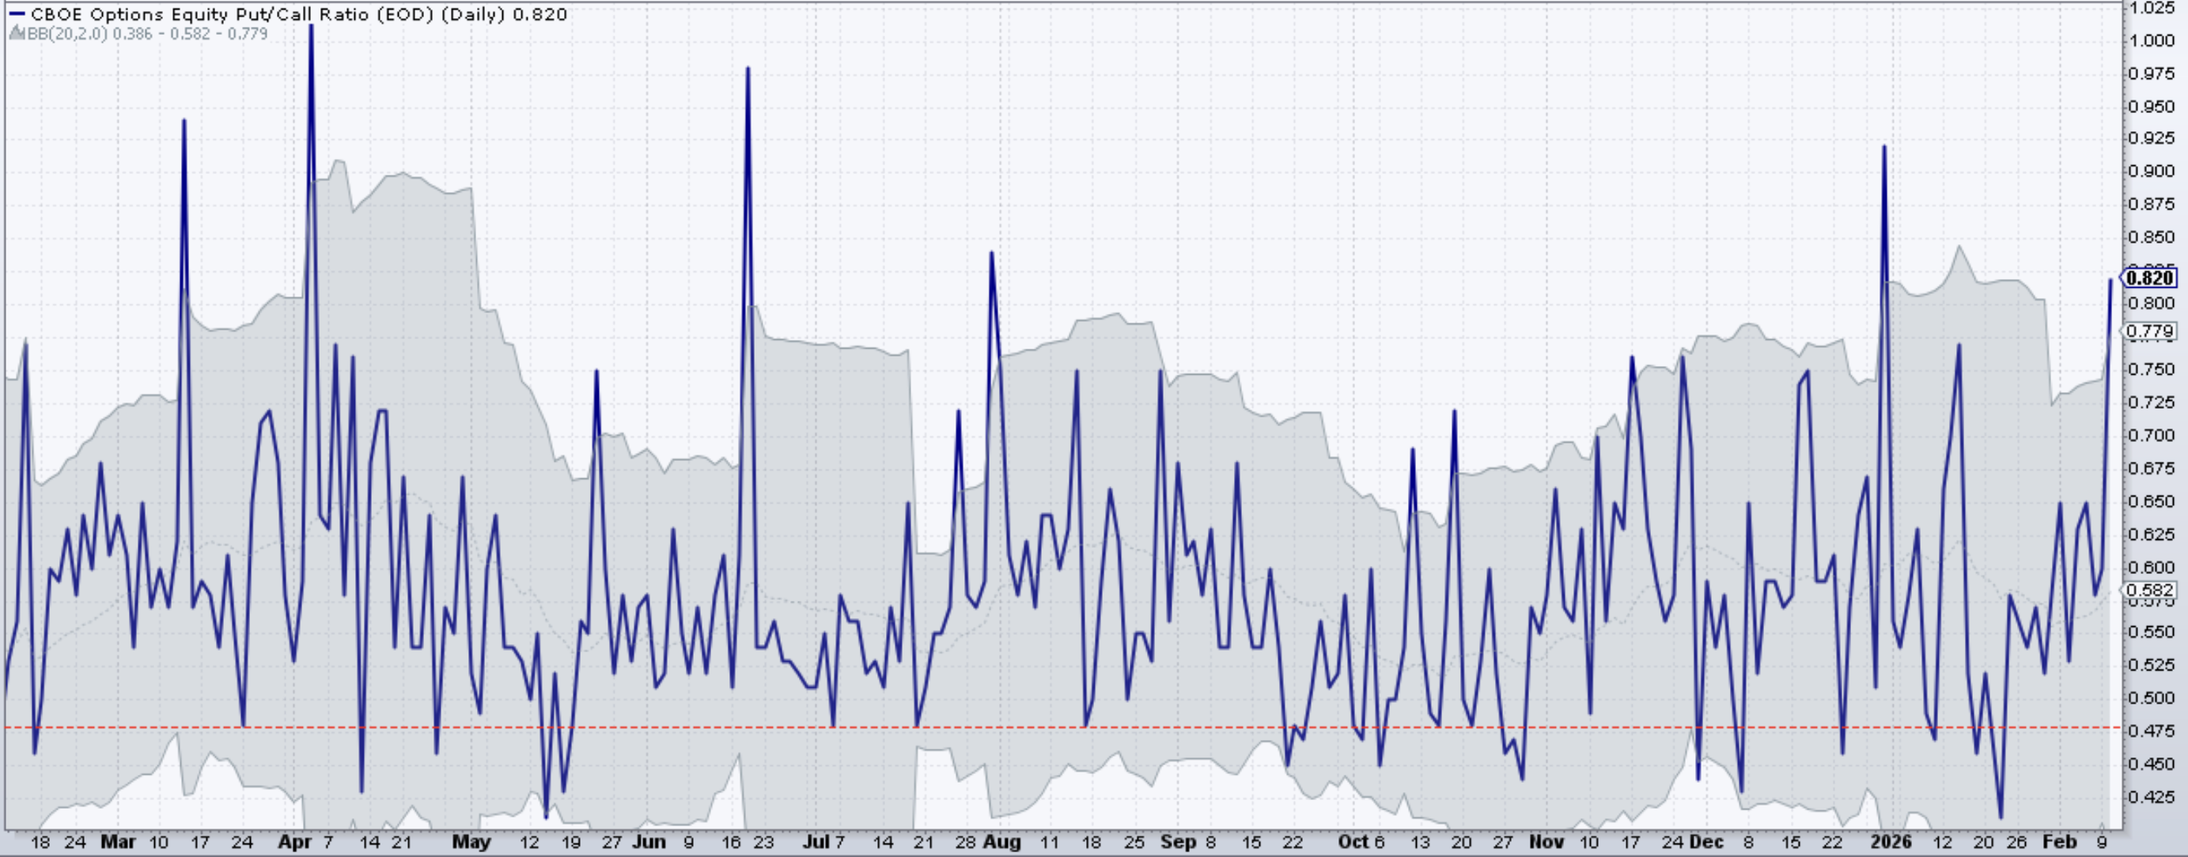
Task: Click the 0.820 current value tag
Action: tap(2152, 277)
